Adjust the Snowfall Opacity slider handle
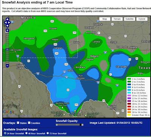The image size is (151, 137). [x=80, y=125]
